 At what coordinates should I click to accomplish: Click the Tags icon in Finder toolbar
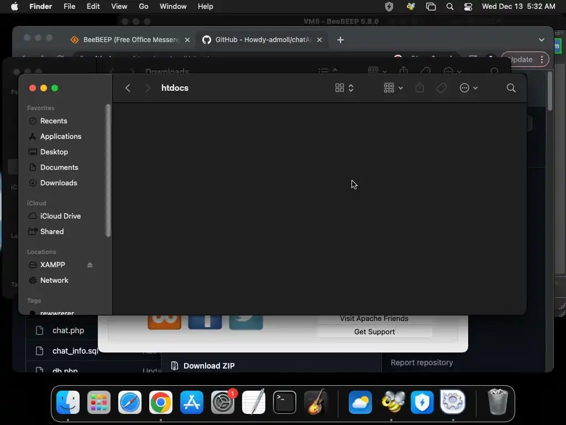click(x=441, y=88)
